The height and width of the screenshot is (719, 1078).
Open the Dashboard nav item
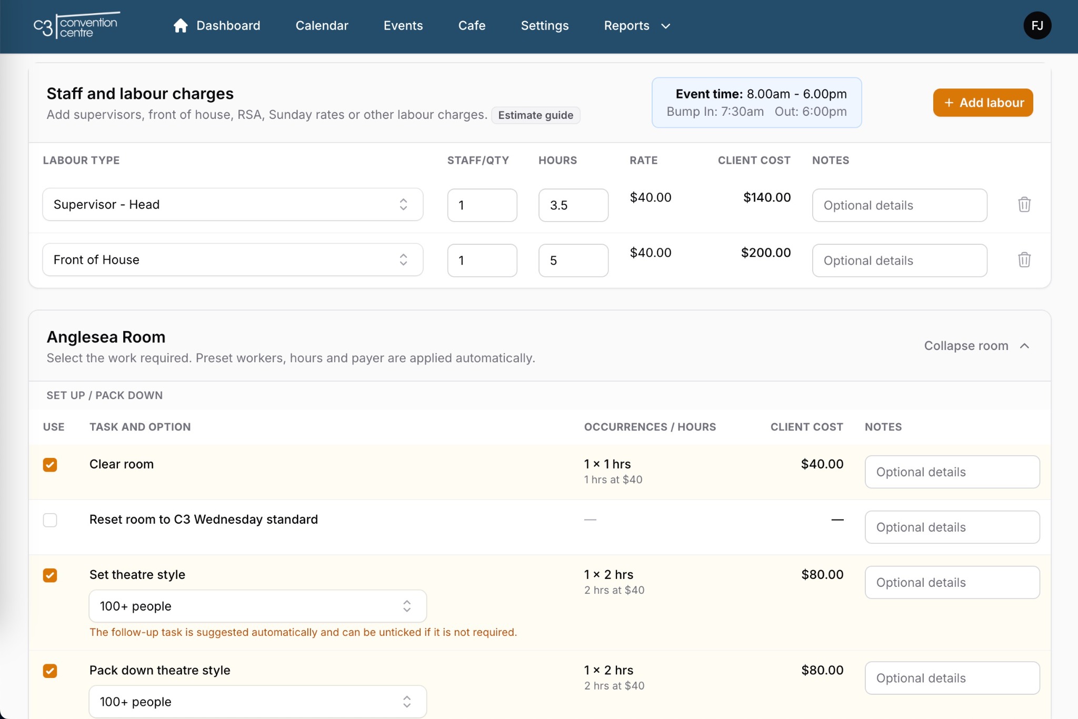pyautogui.click(x=217, y=26)
